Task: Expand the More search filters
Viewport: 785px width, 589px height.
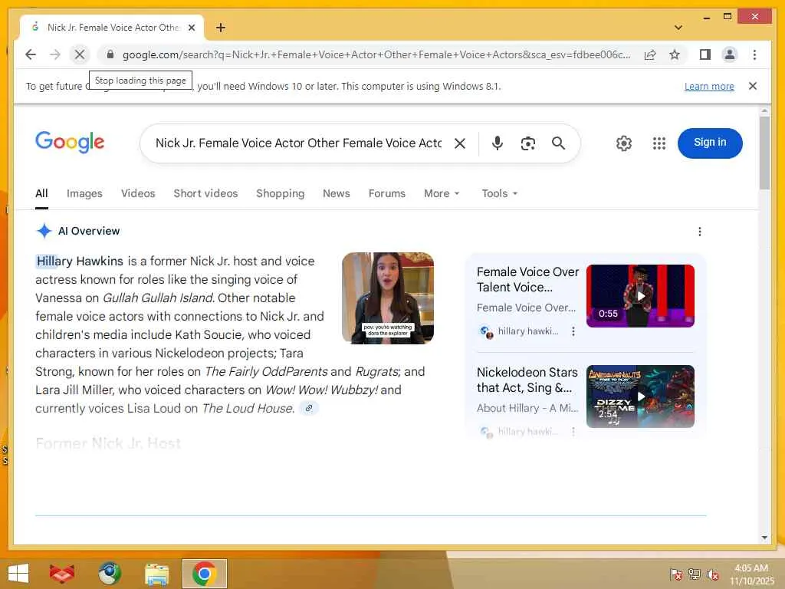Action: [442, 193]
